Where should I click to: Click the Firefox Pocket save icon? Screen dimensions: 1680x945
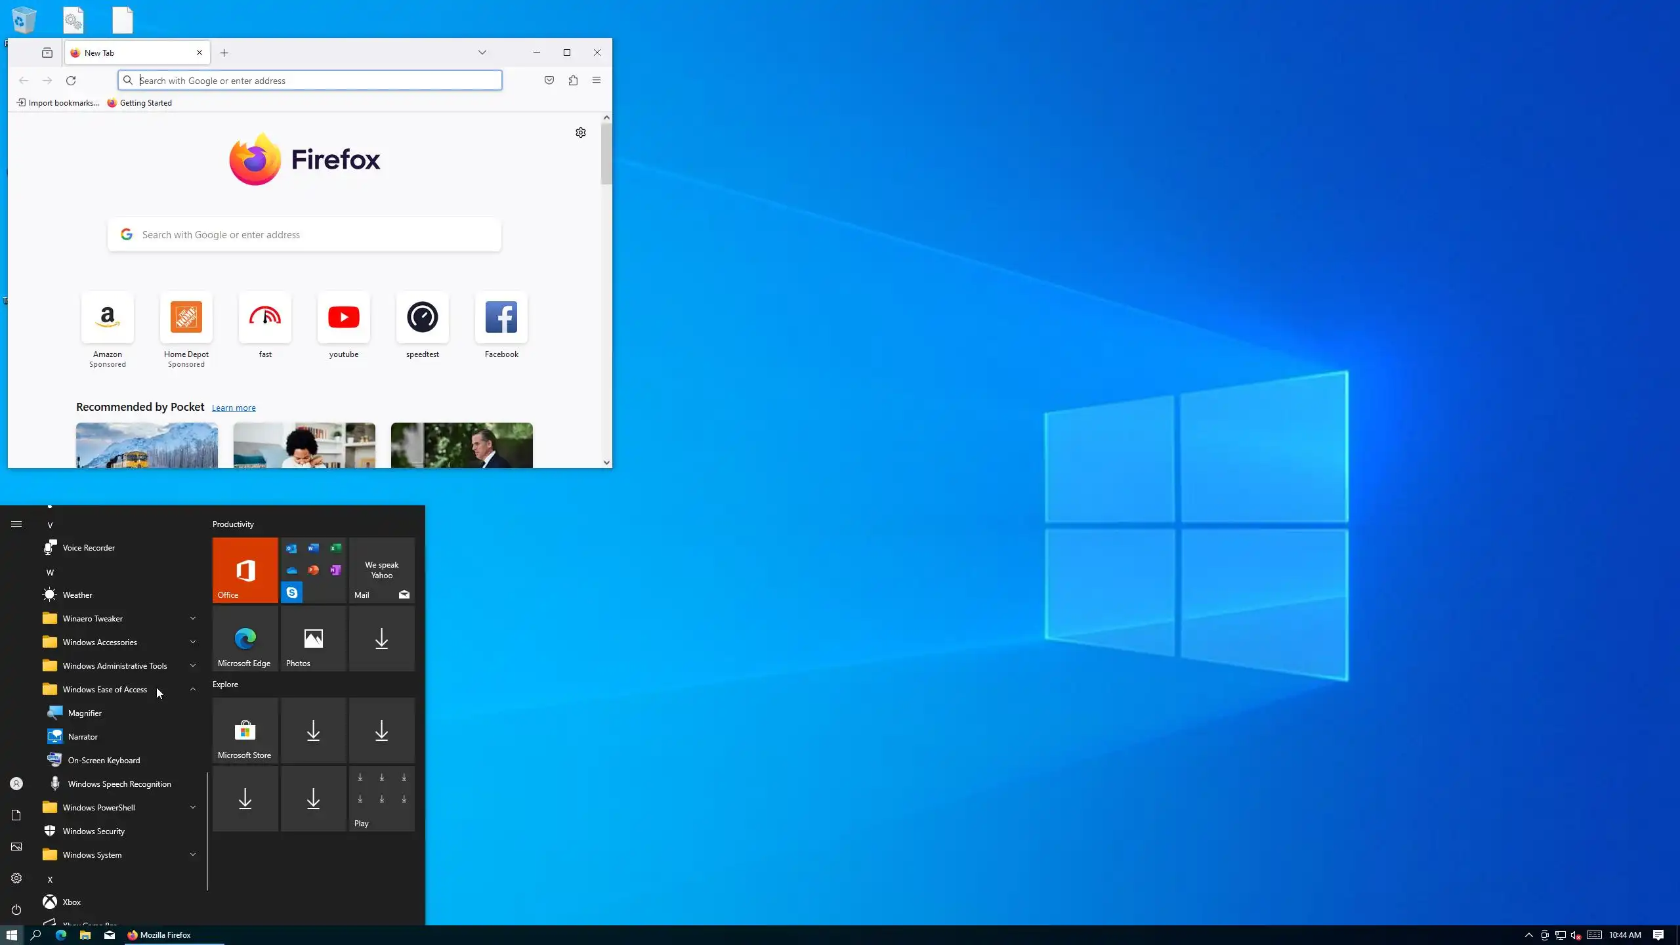pyautogui.click(x=549, y=80)
